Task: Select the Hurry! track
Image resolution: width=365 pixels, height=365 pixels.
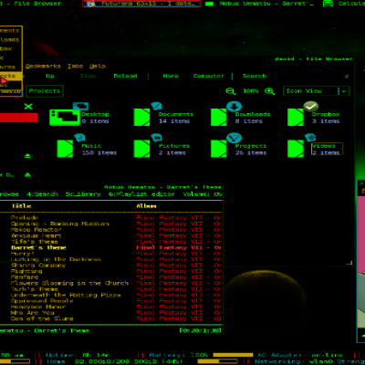Action: (x=23, y=254)
